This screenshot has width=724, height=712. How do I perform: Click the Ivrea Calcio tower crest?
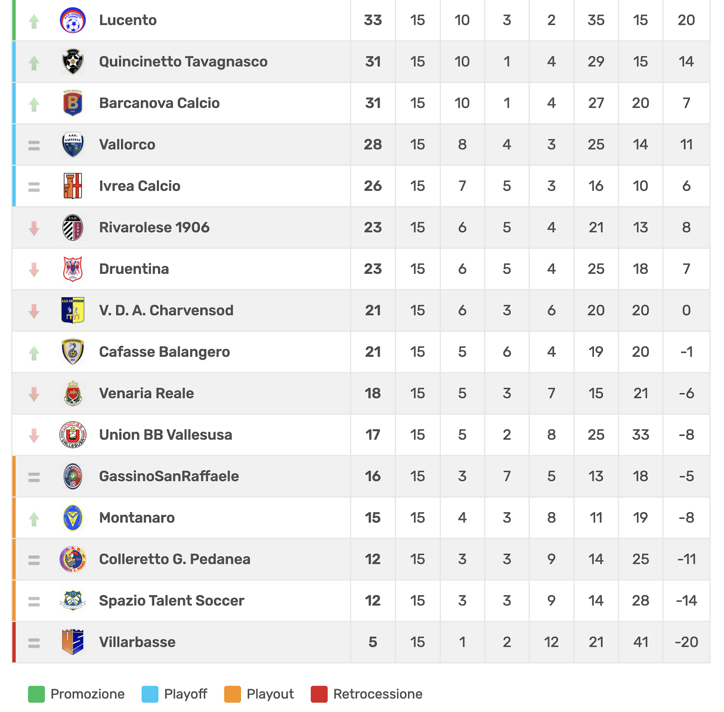[x=73, y=186]
